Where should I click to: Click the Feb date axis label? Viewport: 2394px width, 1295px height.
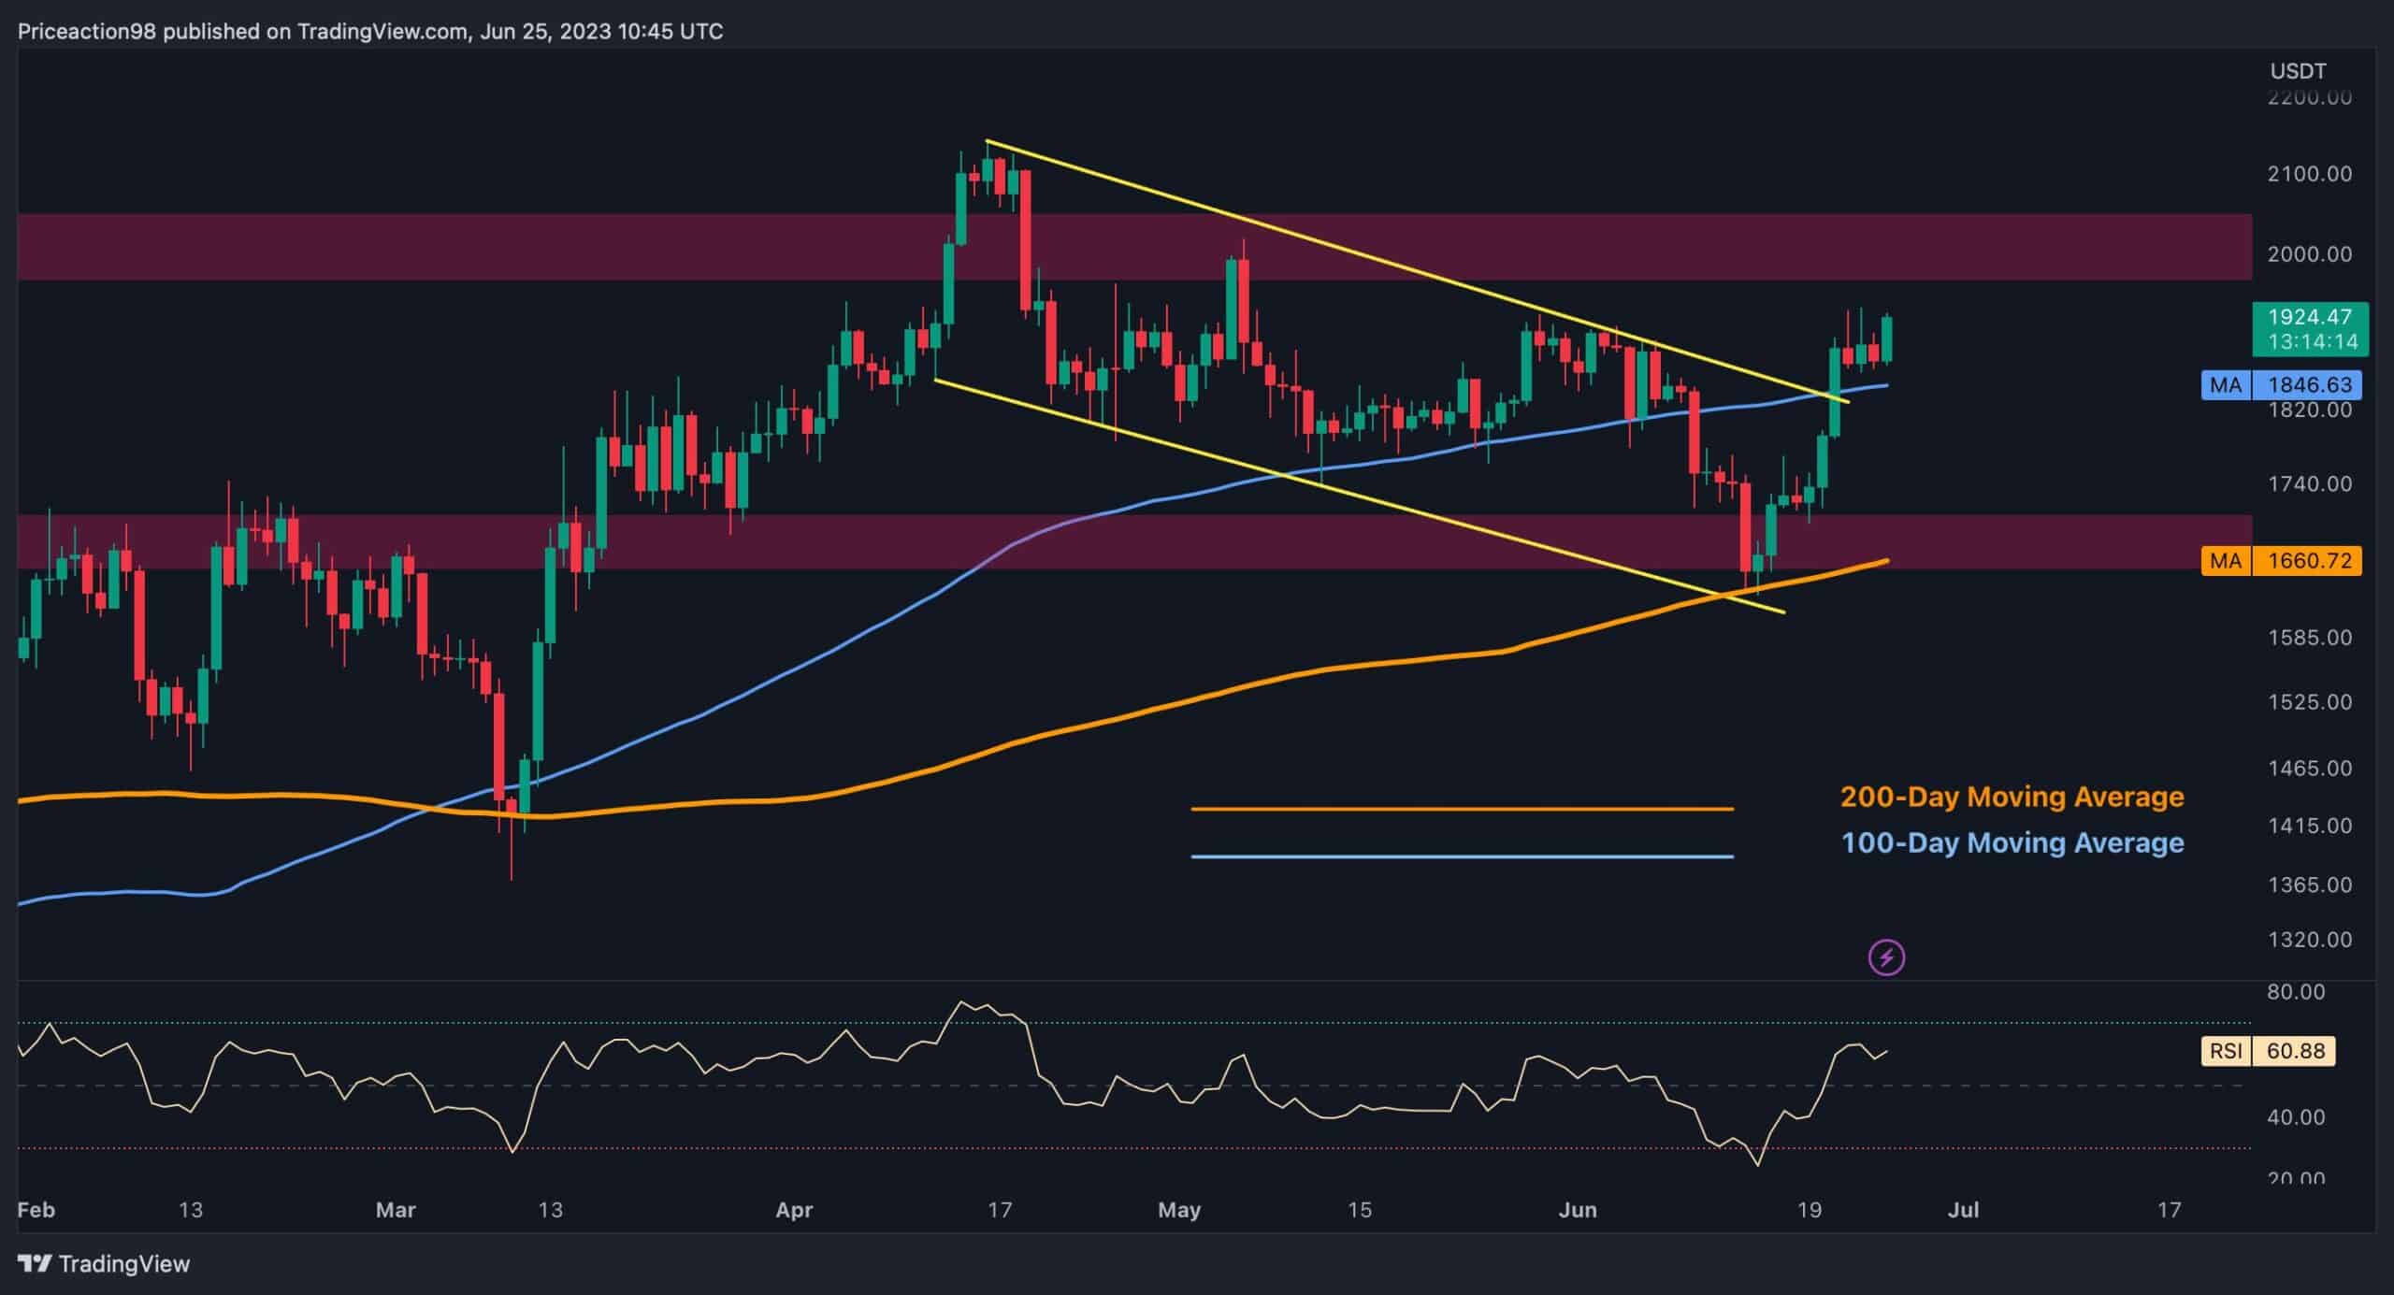click(36, 1210)
